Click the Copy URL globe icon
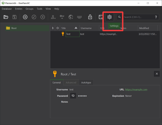This screenshot has width=162, height=125. pyautogui.click(x=71, y=17)
